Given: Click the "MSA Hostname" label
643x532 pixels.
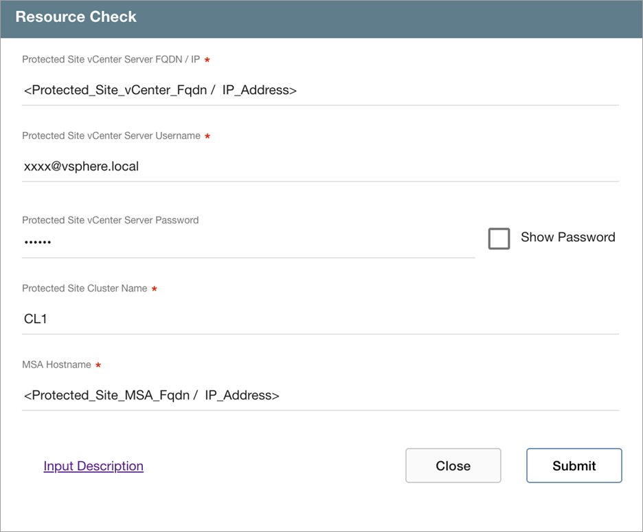Looking at the screenshot, I should click(x=56, y=365).
